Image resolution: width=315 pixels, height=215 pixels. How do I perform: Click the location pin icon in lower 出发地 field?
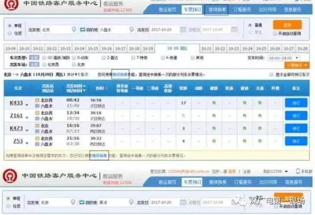coord(73,202)
